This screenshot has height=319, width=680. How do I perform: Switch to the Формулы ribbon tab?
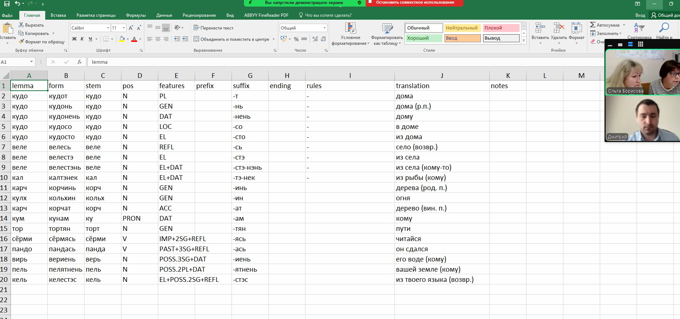tap(136, 15)
